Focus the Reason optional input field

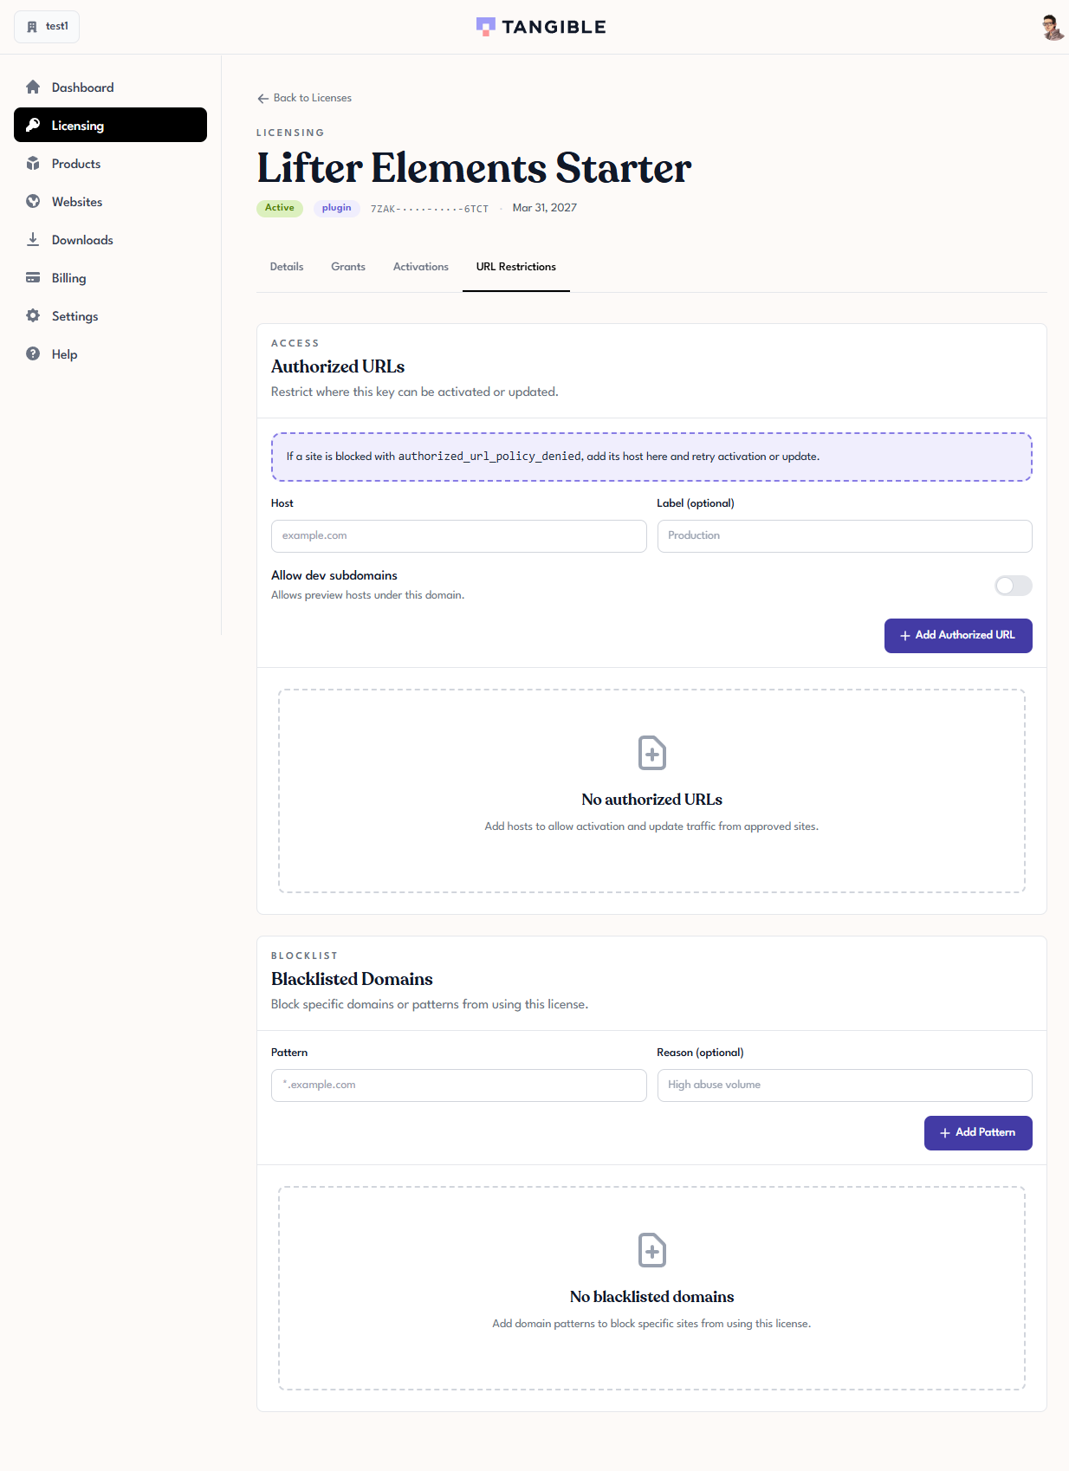pos(845,1085)
